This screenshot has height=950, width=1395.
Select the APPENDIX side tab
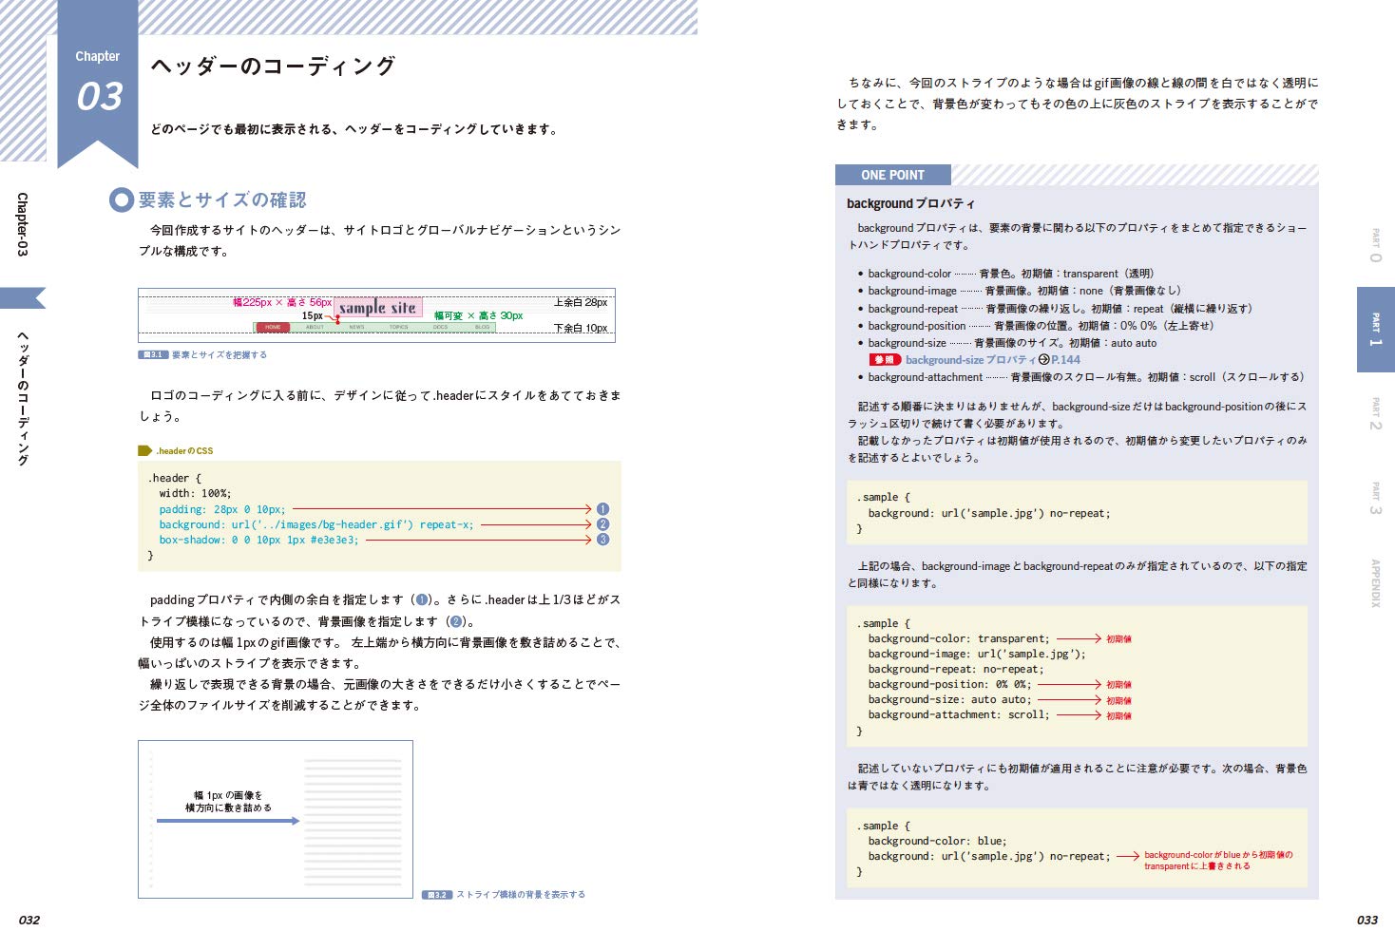click(x=1375, y=582)
